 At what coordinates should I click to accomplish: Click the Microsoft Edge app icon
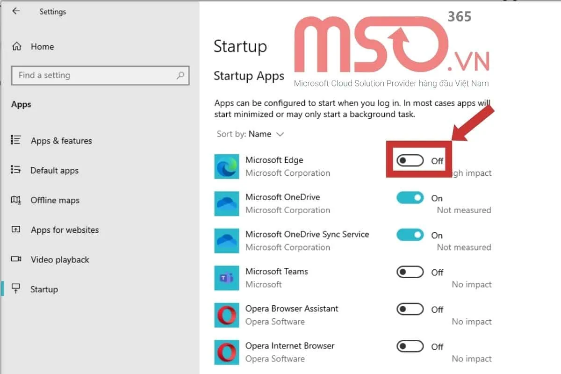tap(227, 166)
